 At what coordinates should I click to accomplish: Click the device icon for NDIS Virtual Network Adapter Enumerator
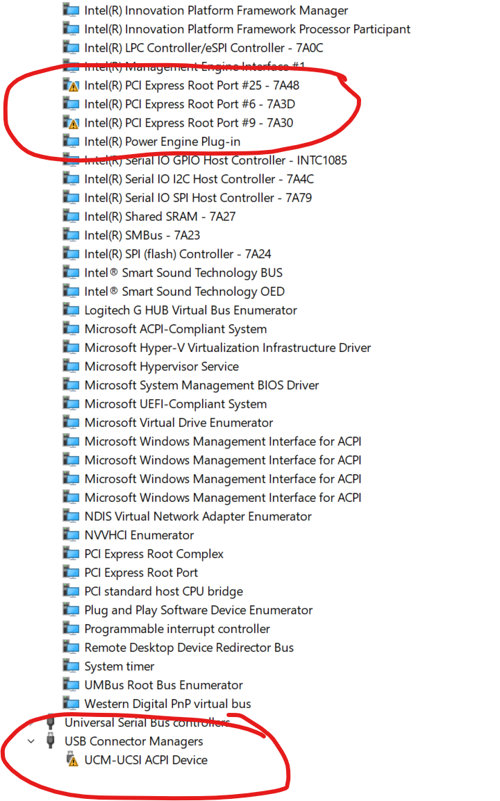click(72, 516)
